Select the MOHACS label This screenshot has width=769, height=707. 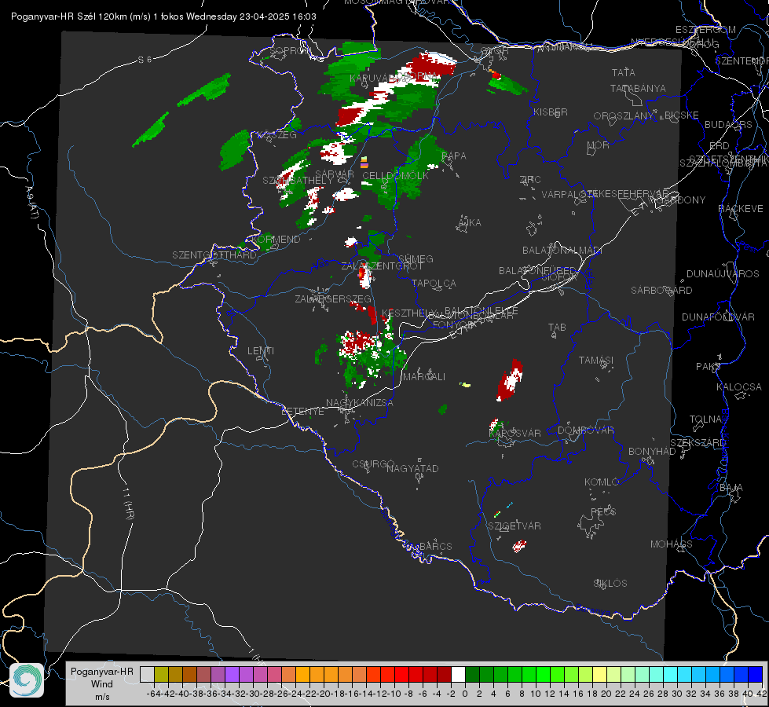coord(671,544)
